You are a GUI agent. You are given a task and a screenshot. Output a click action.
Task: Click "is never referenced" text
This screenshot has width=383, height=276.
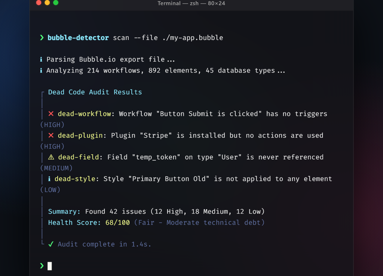click(285, 157)
